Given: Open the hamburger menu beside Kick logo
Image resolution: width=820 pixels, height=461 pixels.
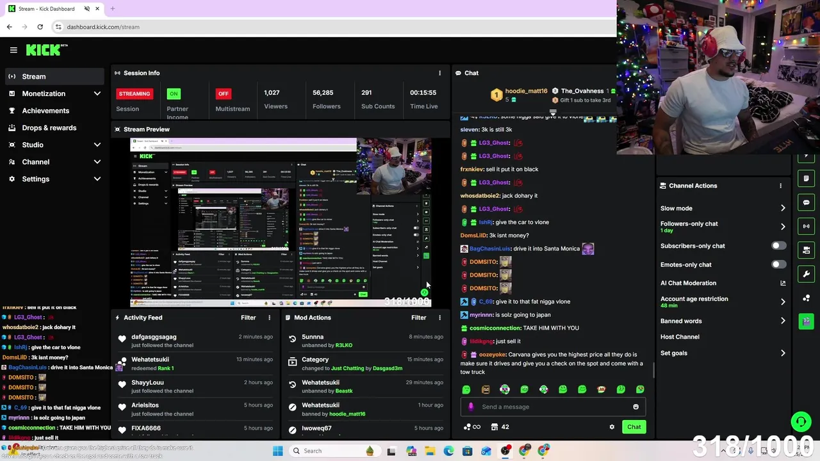Looking at the screenshot, I should point(13,50).
